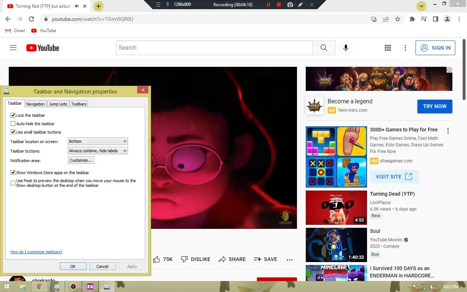Take a screenshot with recorder camera
Screen dimensions: 467x292
tap(290, 5)
